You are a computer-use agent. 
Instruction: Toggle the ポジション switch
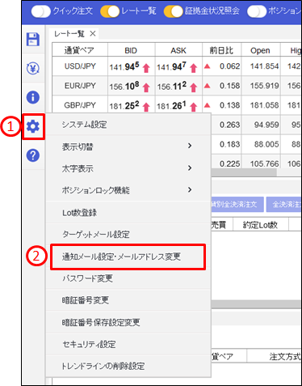(x=257, y=11)
